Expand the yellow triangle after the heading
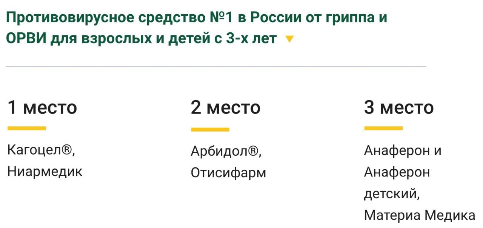Screen dimensions: 483x228 click(x=289, y=39)
